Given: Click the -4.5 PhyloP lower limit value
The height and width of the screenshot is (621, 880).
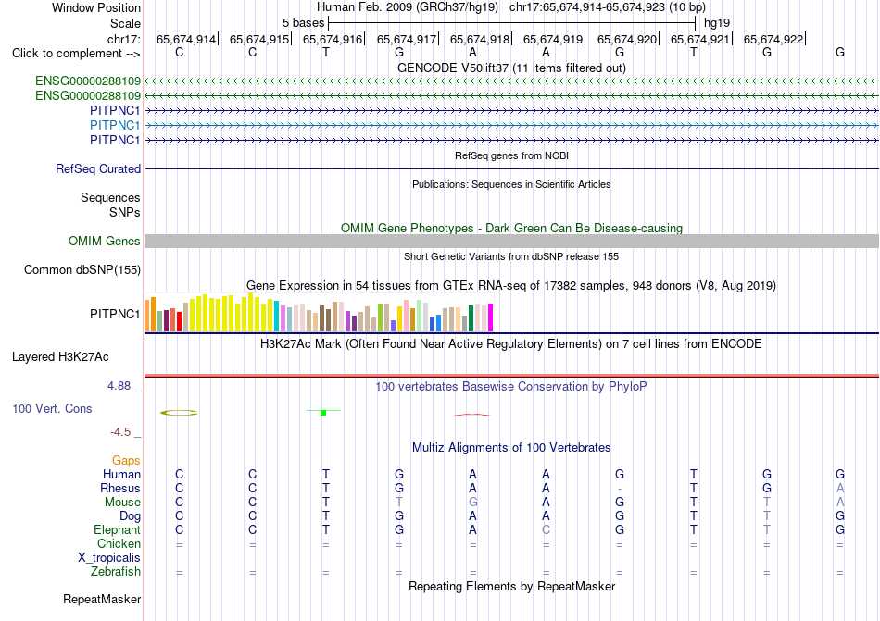Looking at the screenshot, I should [120, 431].
